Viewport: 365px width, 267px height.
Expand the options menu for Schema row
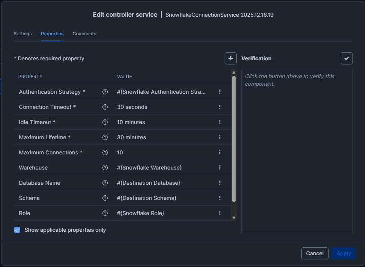(x=220, y=198)
